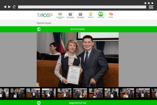Reload the page with the refresh icon
Viewport: 157px width, 105px height.
click(14, 7)
